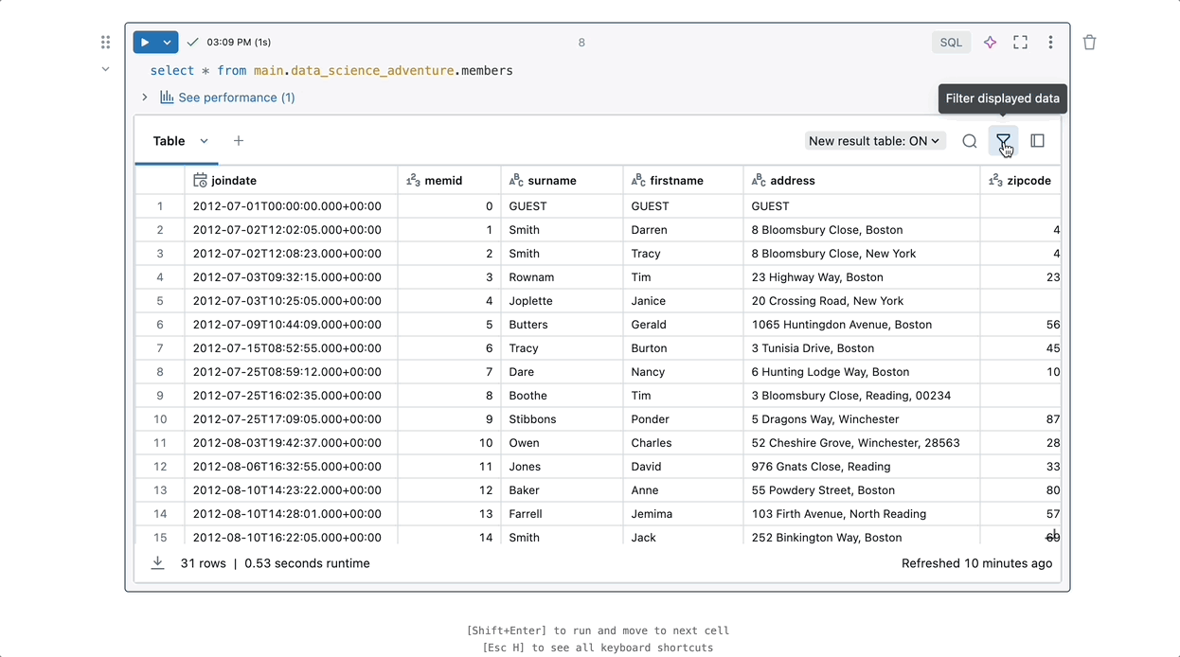Collapse the cell using left chevron
The height and width of the screenshot is (657, 1180).
point(105,69)
